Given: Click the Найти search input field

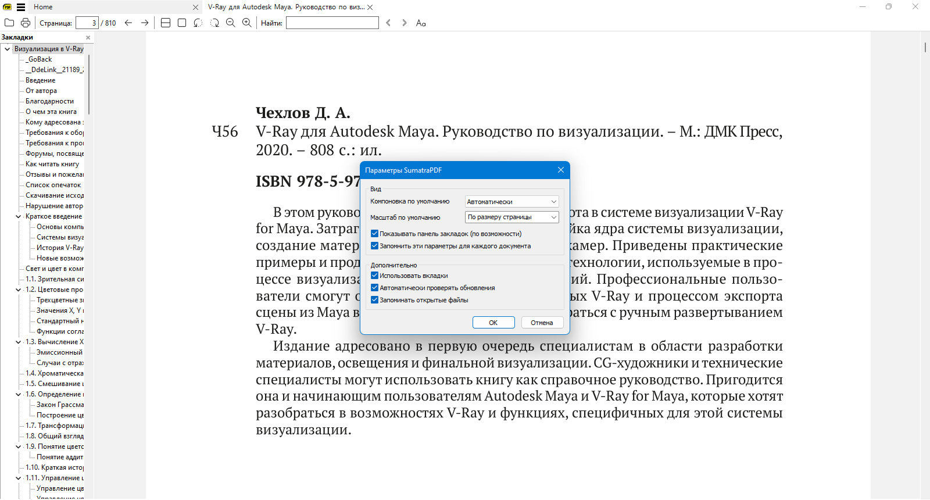Looking at the screenshot, I should [332, 23].
